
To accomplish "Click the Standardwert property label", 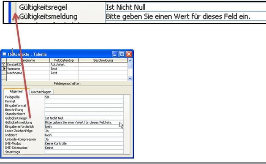I will point(15,114).
